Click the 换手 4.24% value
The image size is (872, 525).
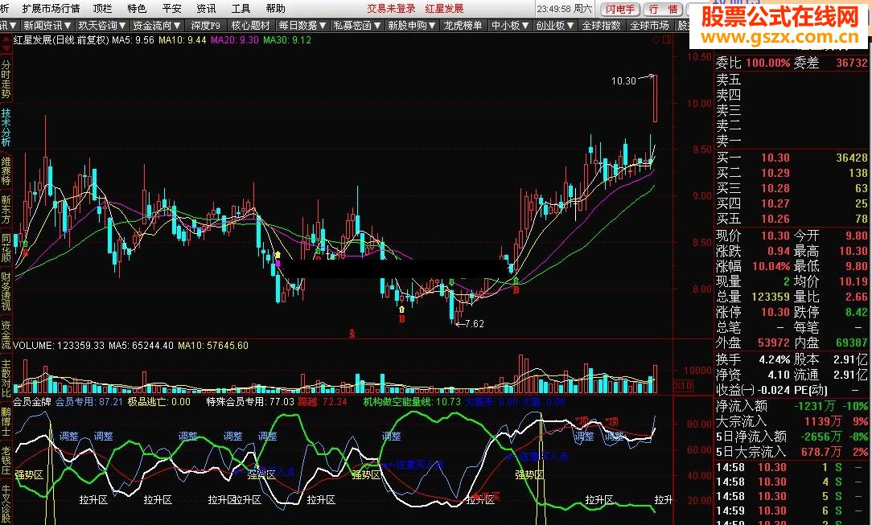click(774, 359)
